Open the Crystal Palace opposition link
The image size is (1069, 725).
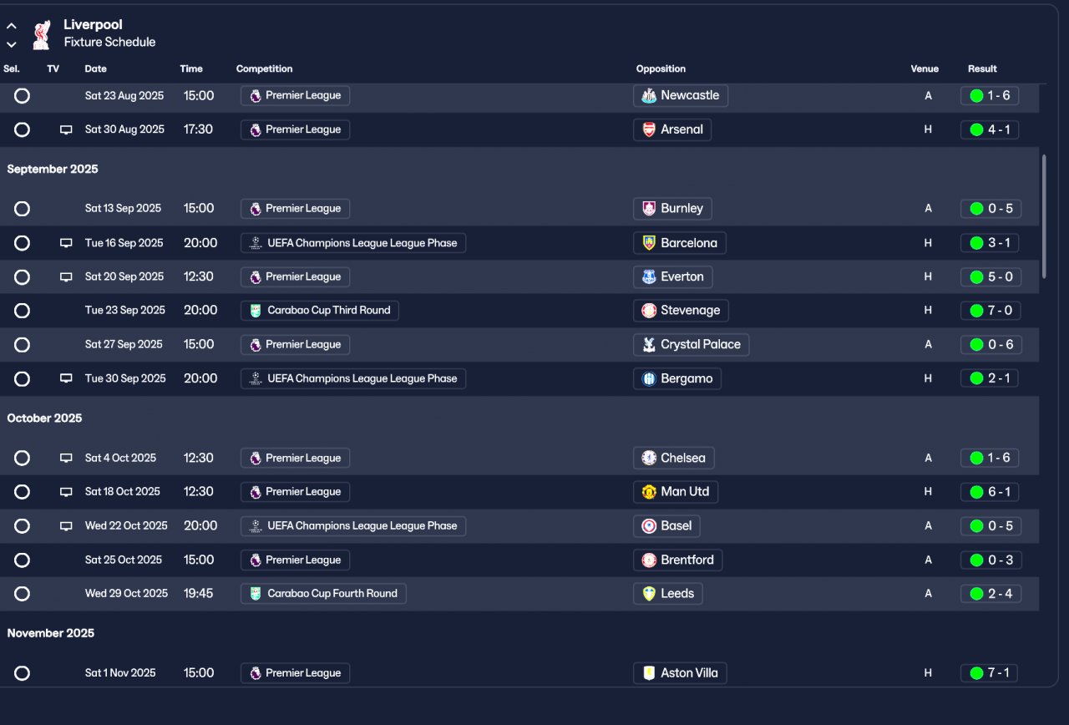[x=700, y=345]
